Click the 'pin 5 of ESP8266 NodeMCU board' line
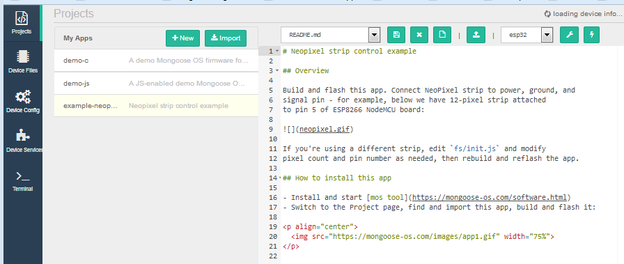Screen dimensions: 624x264 coord(354,109)
